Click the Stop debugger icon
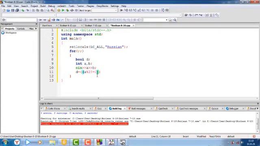260x146 pixels. click(157, 10)
